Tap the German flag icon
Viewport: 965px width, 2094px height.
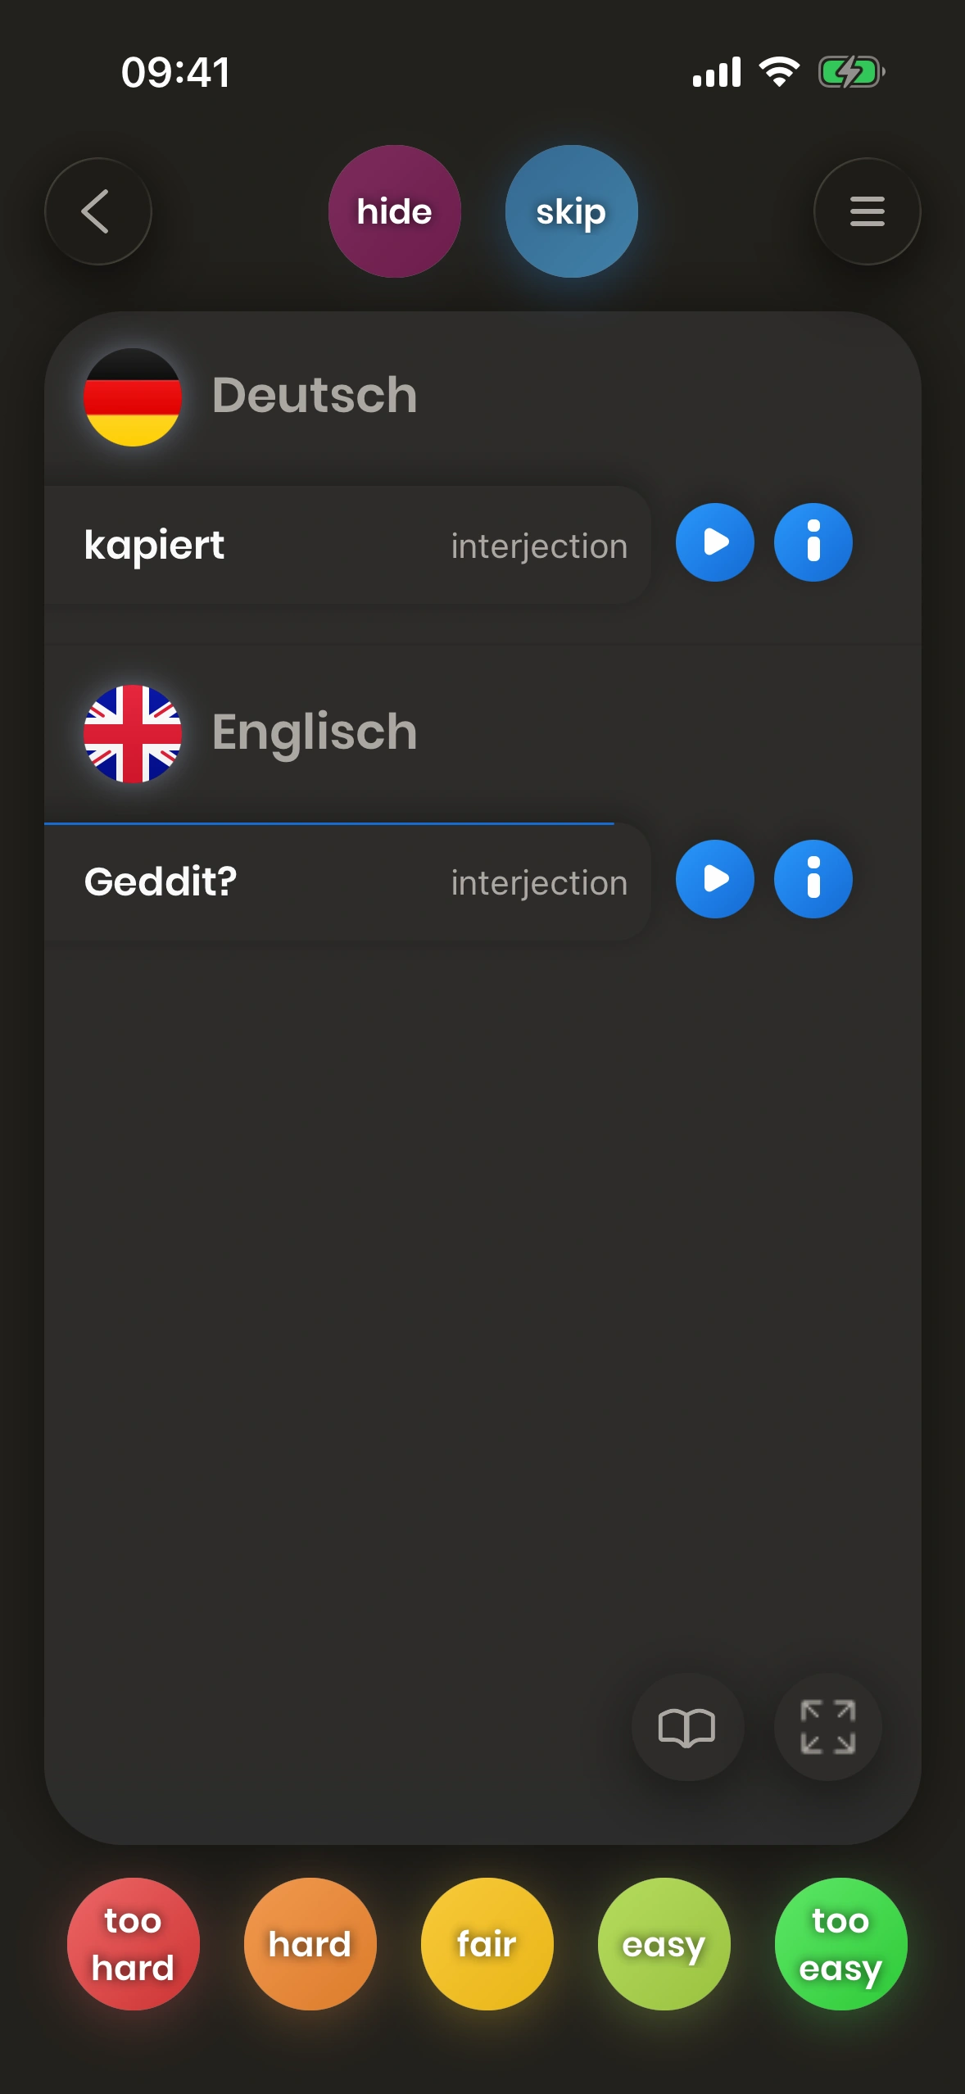tap(133, 397)
